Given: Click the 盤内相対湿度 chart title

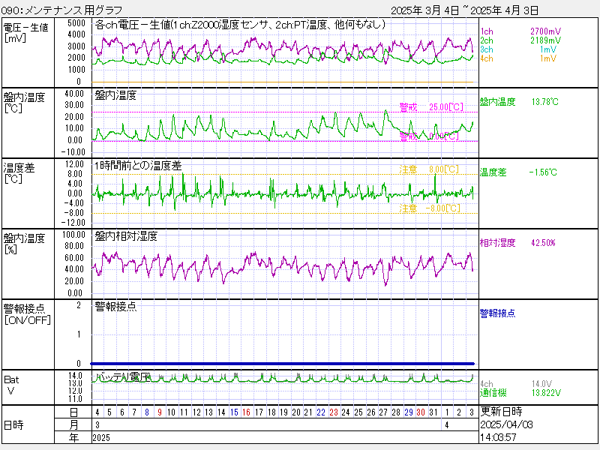Looking at the screenshot, I should click(x=126, y=236).
